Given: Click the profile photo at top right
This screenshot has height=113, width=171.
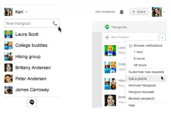Looking at the screenshot, I should pyautogui.click(x=157, y=12).
